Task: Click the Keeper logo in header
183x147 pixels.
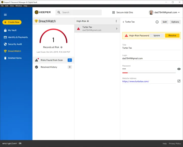Action: click(x=43, y=12)
